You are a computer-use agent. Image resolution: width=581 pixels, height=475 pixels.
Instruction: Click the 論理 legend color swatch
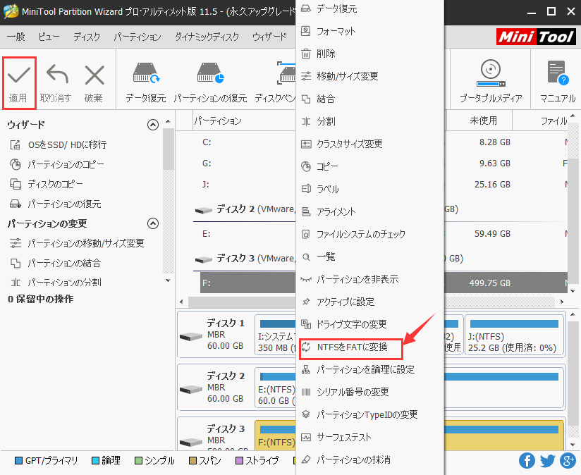pyautogui.click(x=96, y=461)
